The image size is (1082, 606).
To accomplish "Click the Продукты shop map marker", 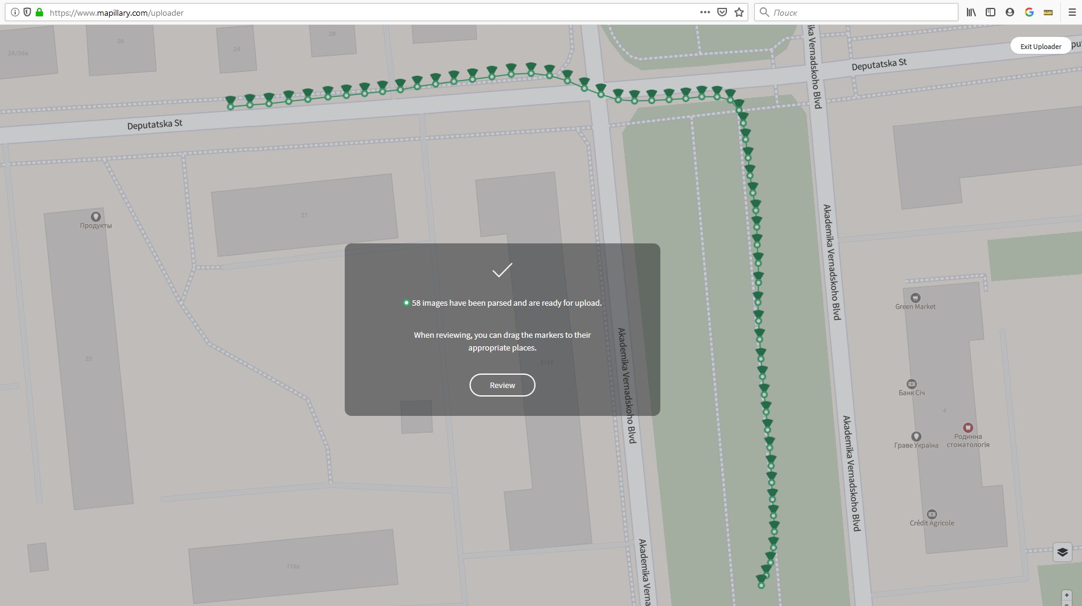I will pos(96,217).
